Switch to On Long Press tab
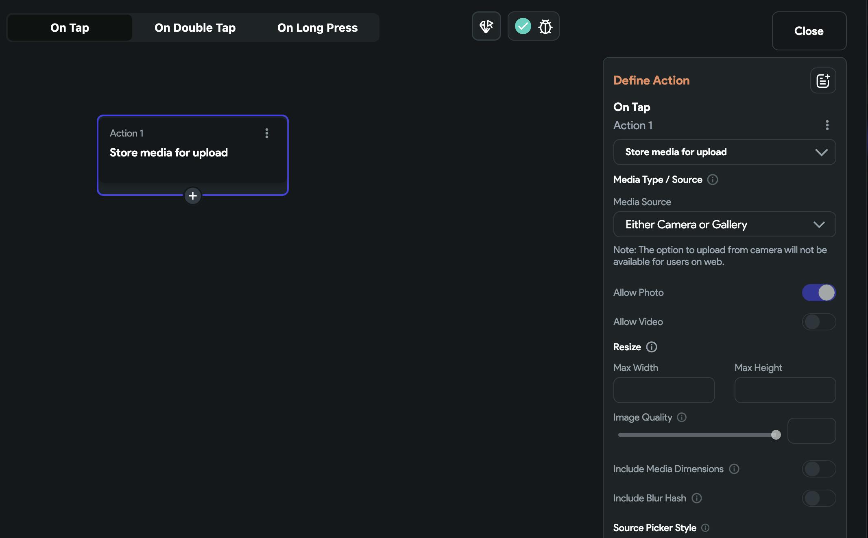 click(317, 28)
